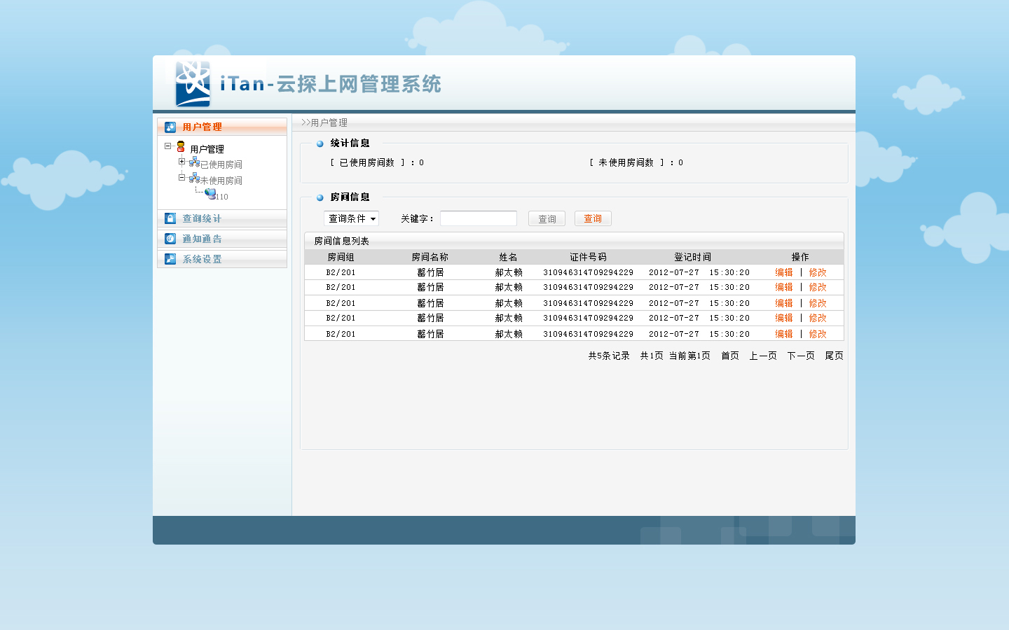This screenshot has height=630, width=1009.
Task: Click 修改 link in the first table row
Action: (818, 272)
